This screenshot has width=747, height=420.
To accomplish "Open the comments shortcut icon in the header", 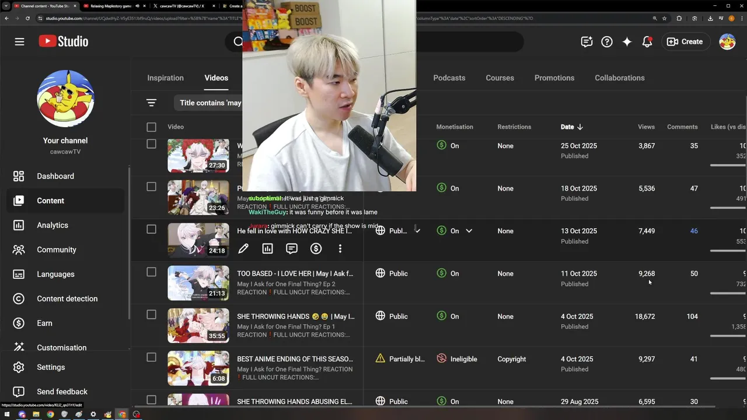I will click(x=587, y=41).
